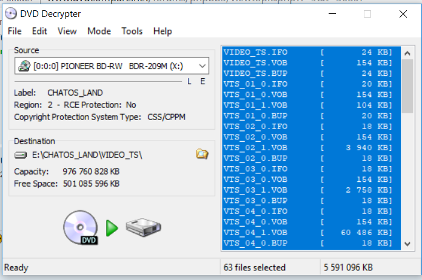The image size is (422, 280).
Task: Click the 5 591 096 KB total size
Action: [x=348, y=268]
